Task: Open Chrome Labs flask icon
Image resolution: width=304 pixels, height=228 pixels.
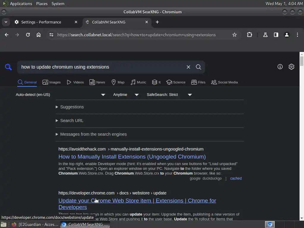Action: coord(265,35)
